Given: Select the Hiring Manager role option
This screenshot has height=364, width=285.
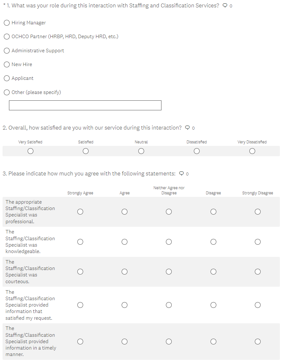Looking at the screenshot, I should click(x=7, y=23).
